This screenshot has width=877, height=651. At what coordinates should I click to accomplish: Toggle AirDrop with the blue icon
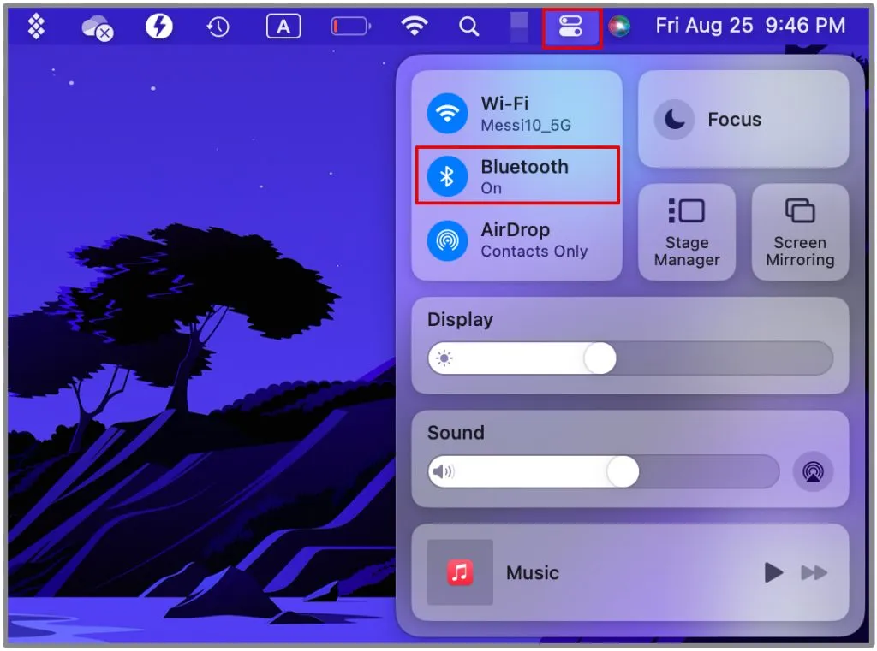[x=447, y=240]
